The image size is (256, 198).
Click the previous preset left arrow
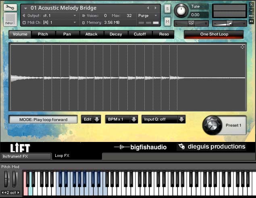(x=148, y=8)
